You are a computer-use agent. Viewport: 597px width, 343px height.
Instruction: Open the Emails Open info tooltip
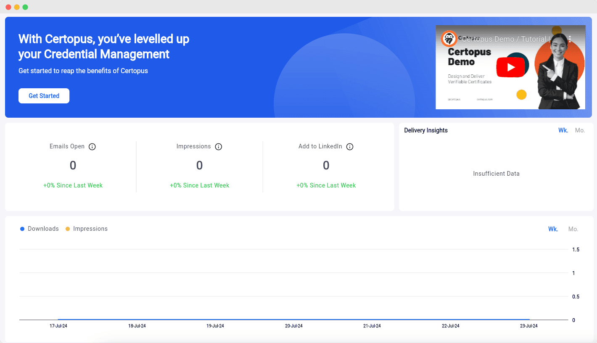92,146
